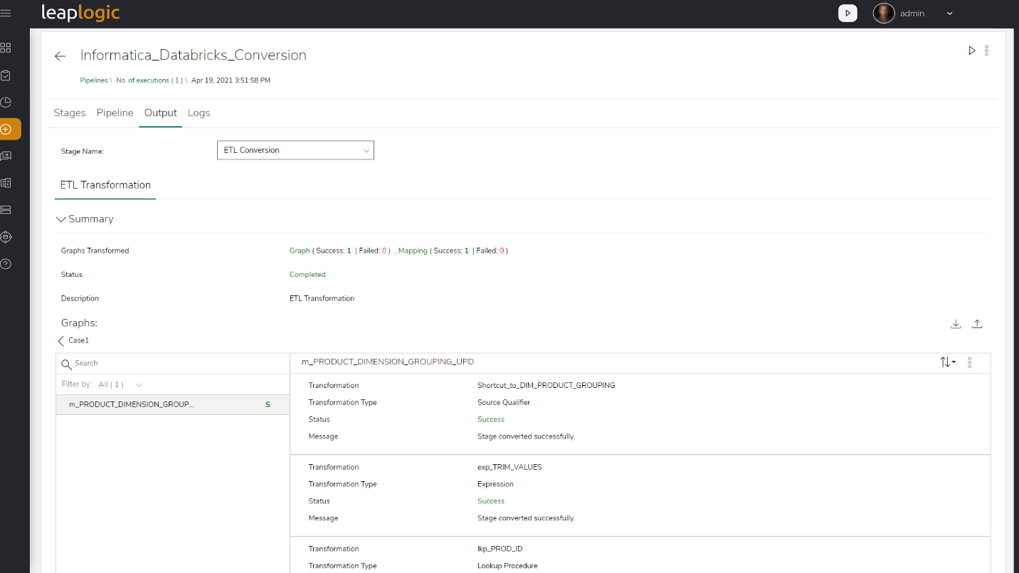The height and width of the screenshot is (573, 1019).
Task: Click the Completed status text
Action: [307, 274]
